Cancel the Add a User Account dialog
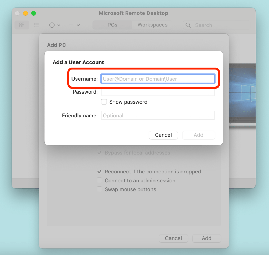Image resolution: width=269 pixels, height=255 pixels. coord(163,135)
